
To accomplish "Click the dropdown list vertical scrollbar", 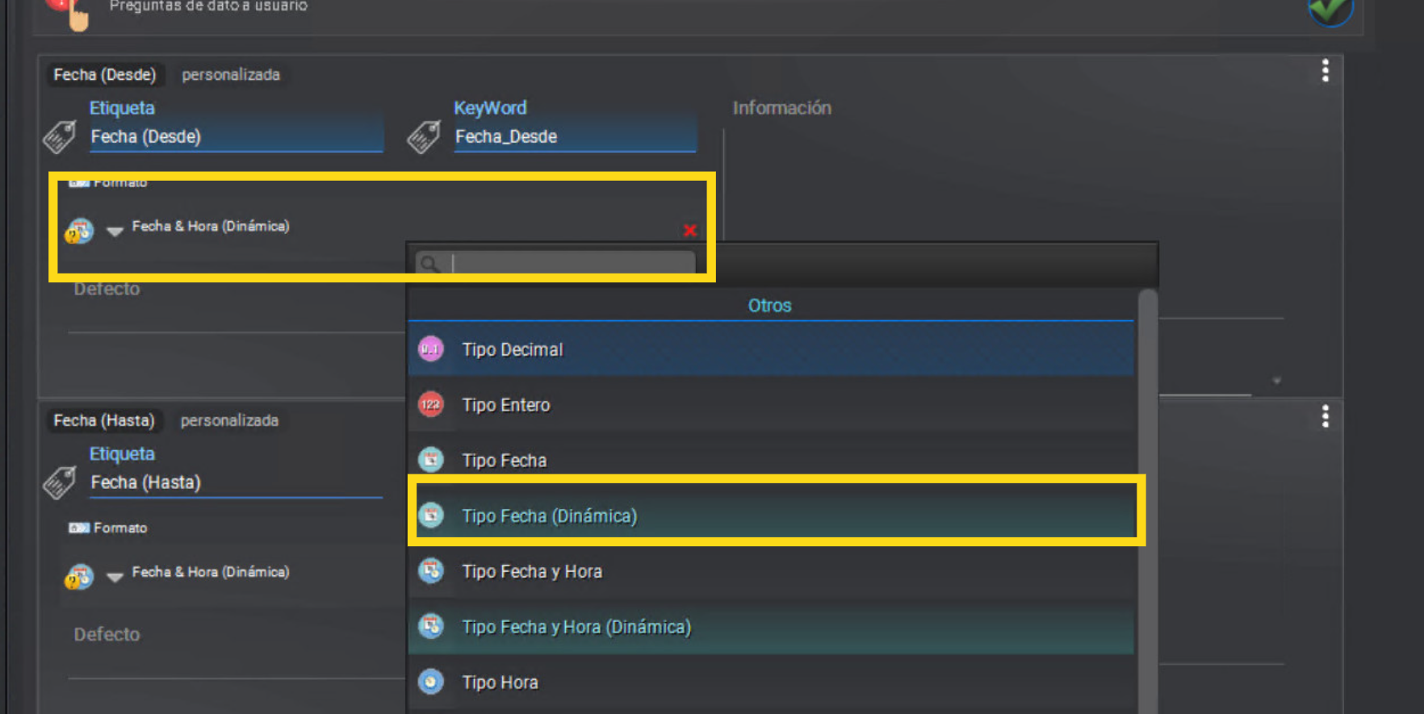I will pyautogui.click(x=1147, y=501).
